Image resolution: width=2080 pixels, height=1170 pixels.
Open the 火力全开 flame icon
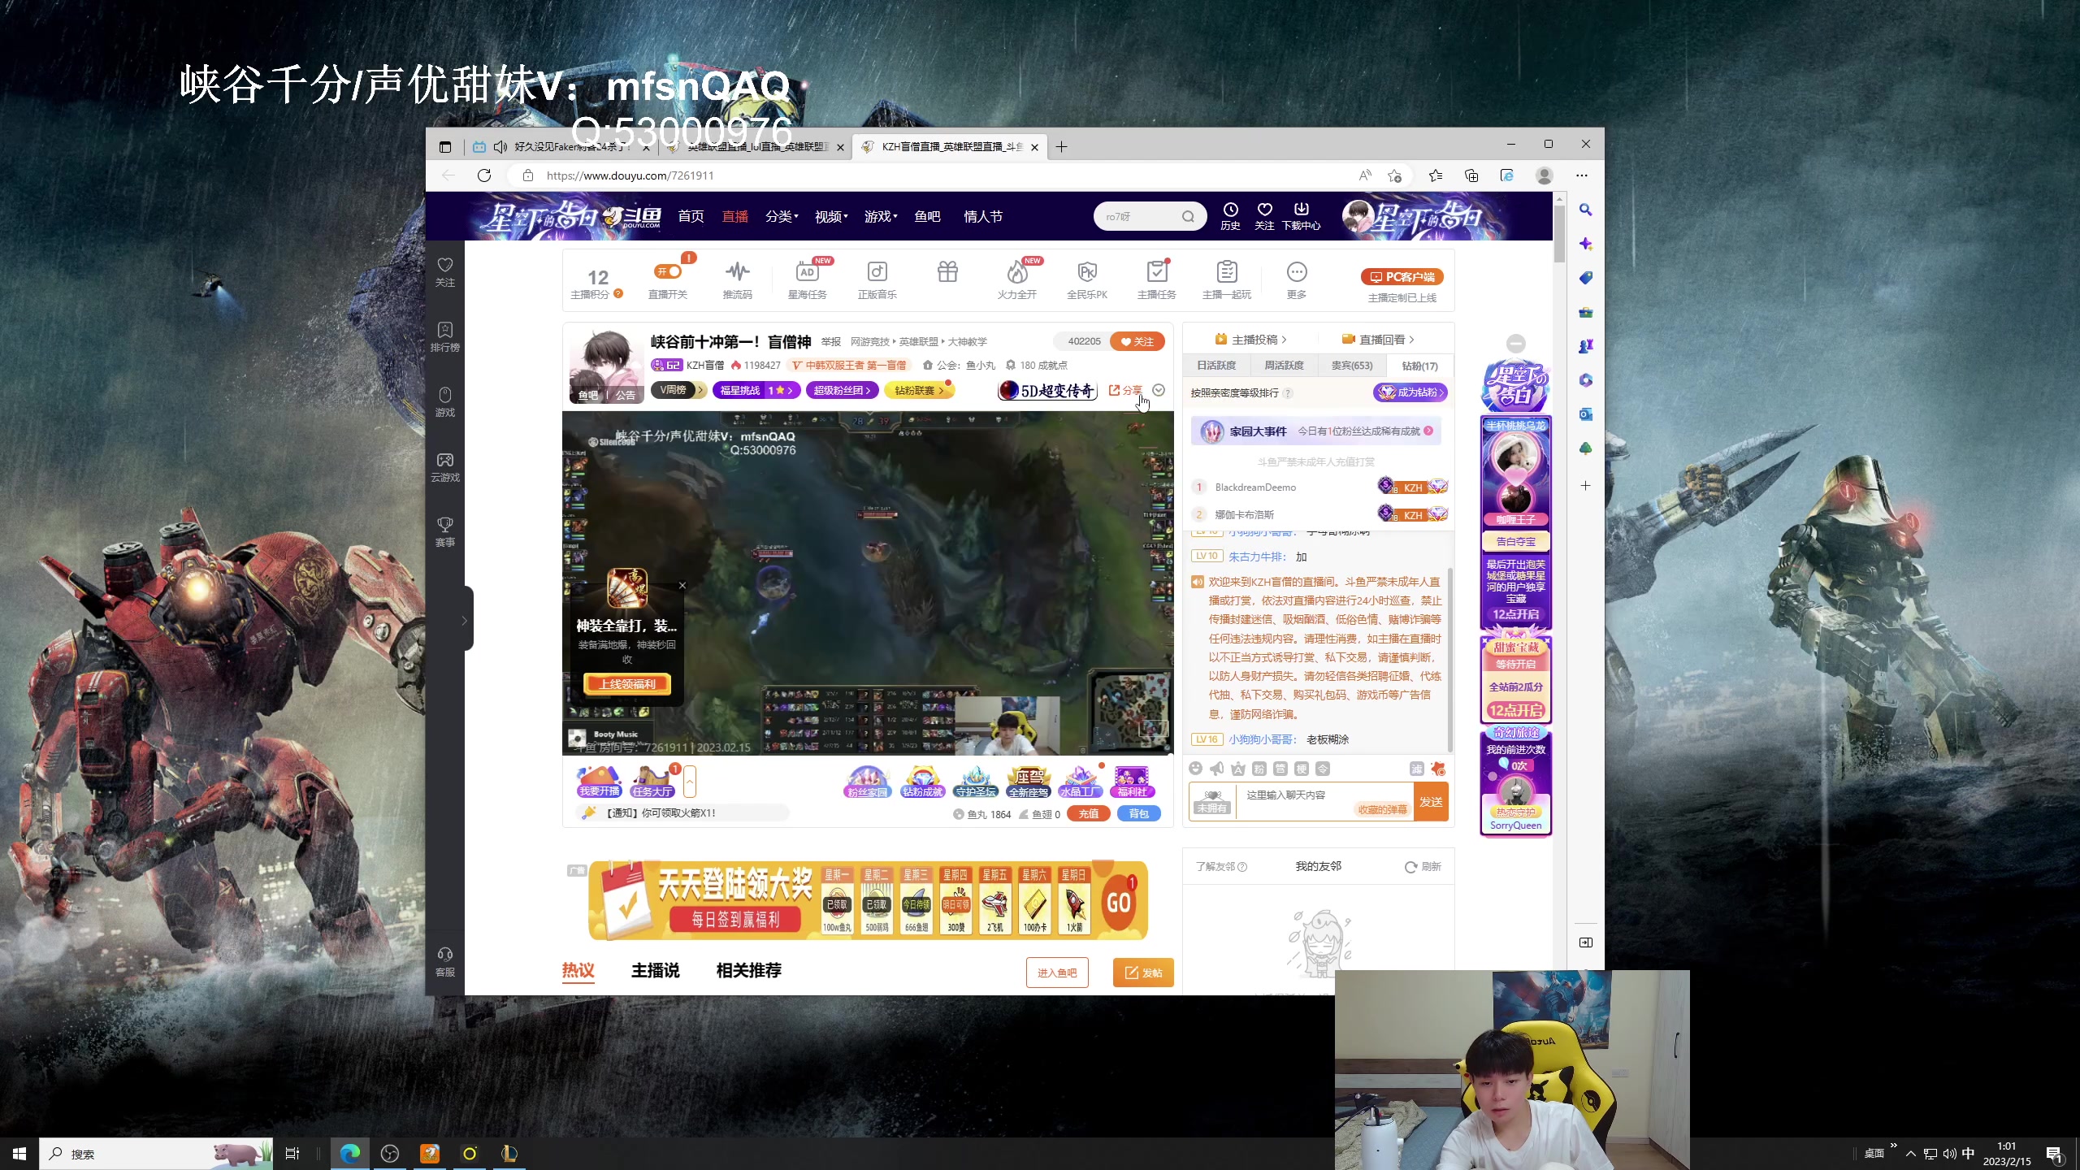(x=1017, y=279)
